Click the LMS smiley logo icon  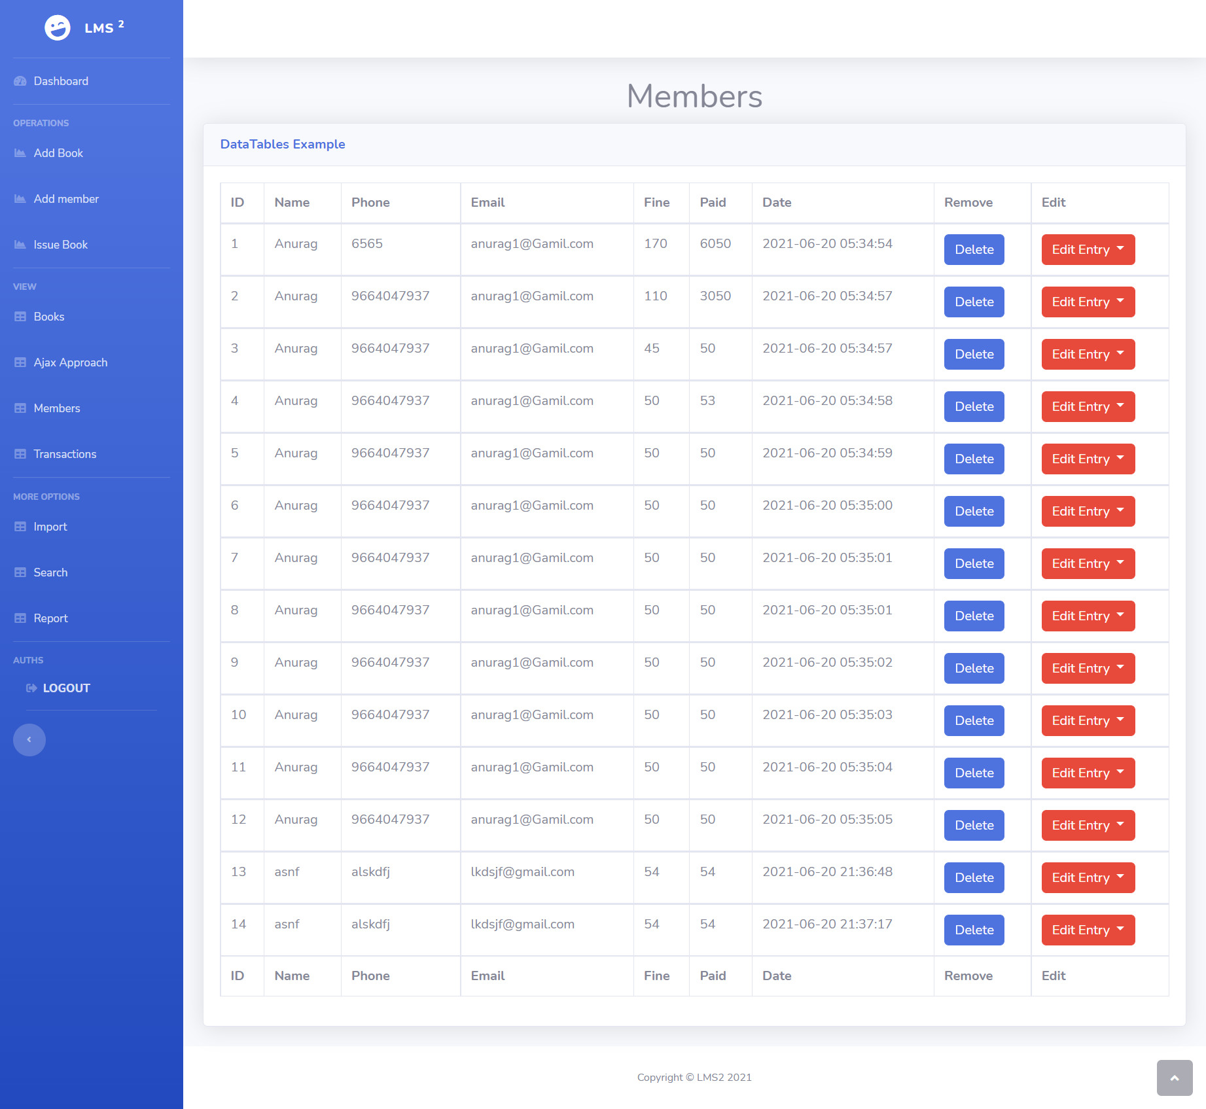[x=58, y=27]
